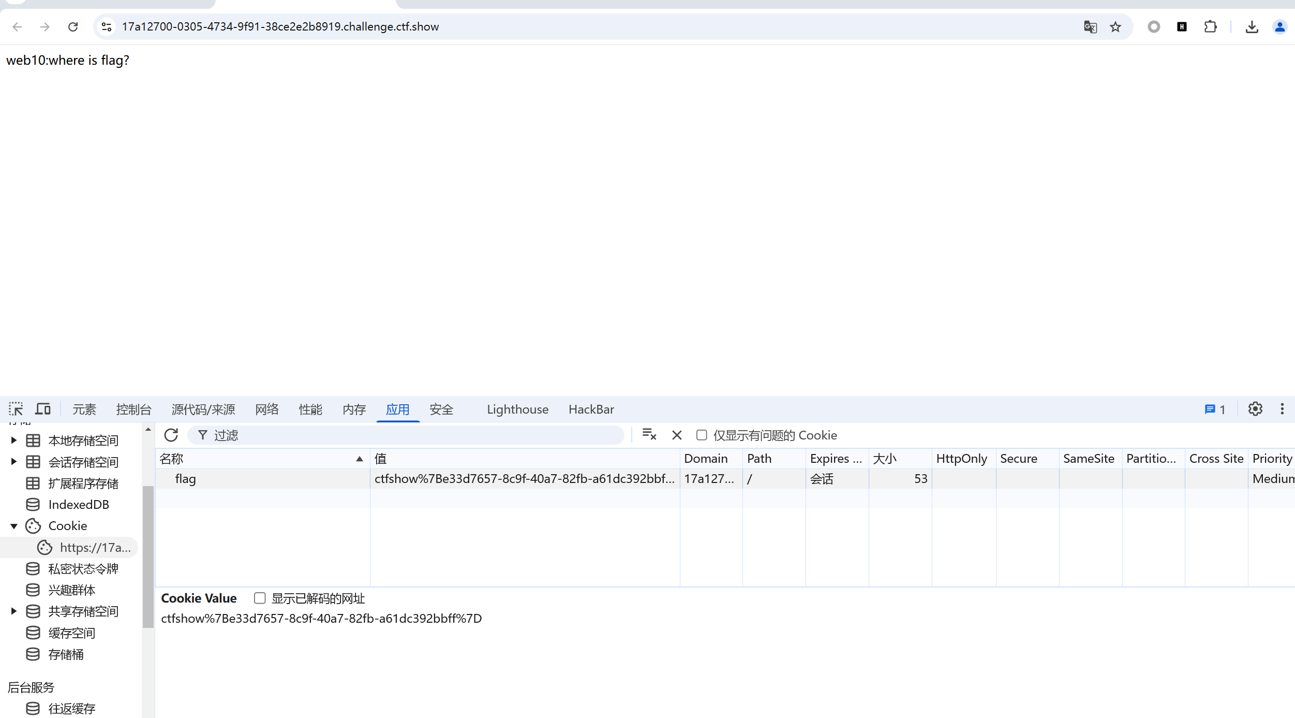
Task: Expand 会话存储空间 tree node
Action: coord(14,462)
